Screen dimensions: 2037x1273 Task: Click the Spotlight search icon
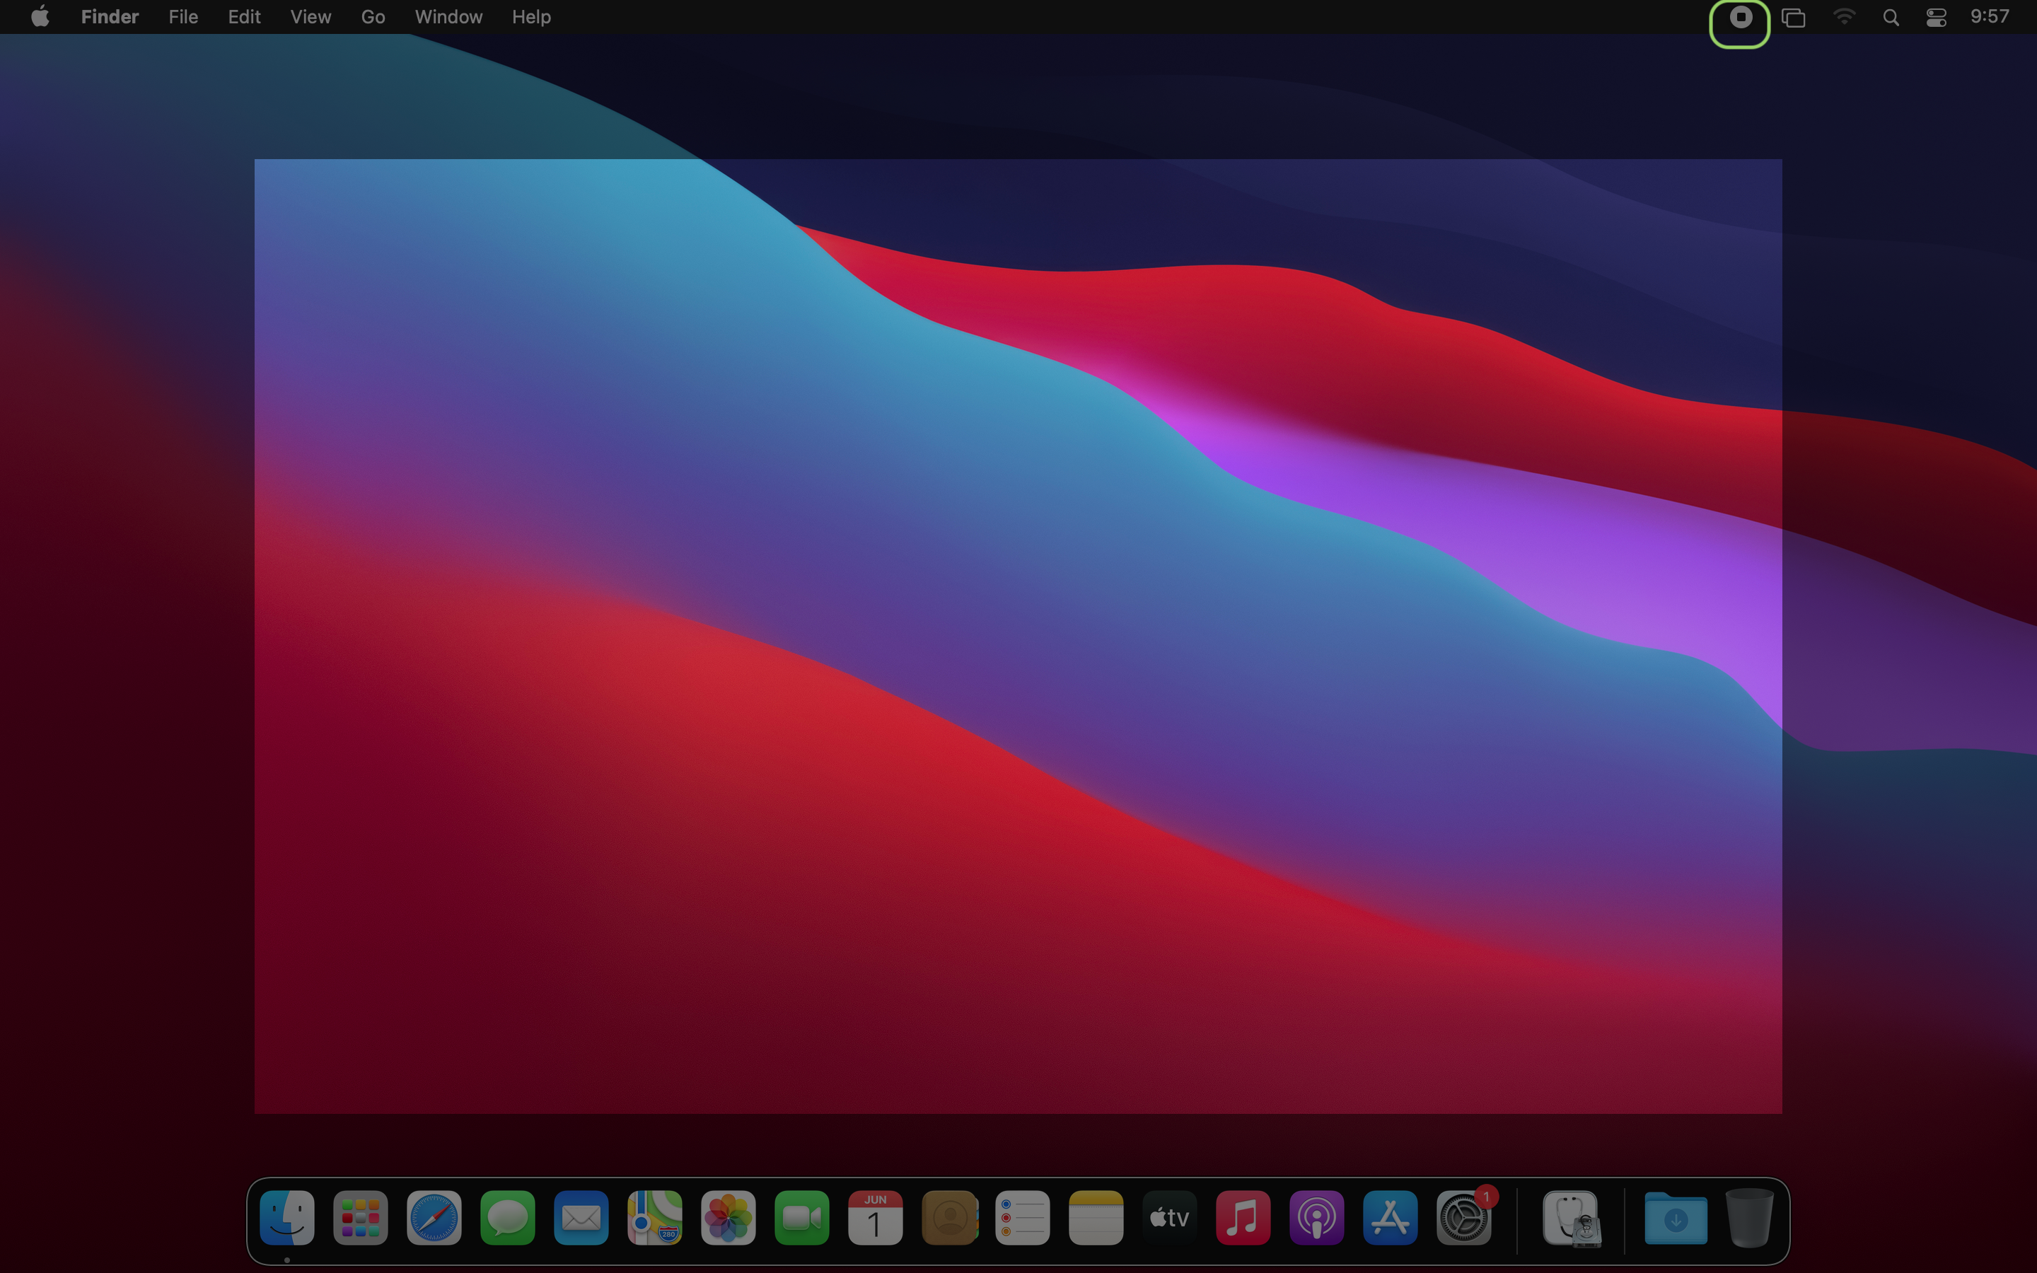[1891, 18]
